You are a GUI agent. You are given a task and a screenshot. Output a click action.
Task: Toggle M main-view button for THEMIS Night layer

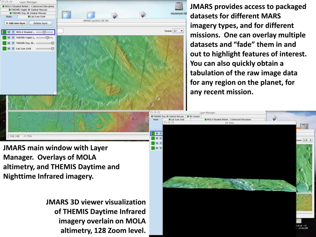point(9,37)
